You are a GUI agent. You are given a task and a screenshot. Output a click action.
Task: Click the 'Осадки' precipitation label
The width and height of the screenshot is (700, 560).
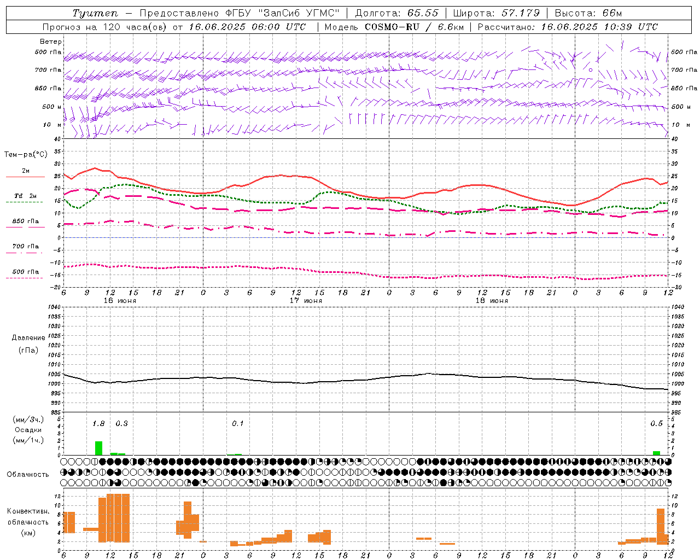(28, 430)
